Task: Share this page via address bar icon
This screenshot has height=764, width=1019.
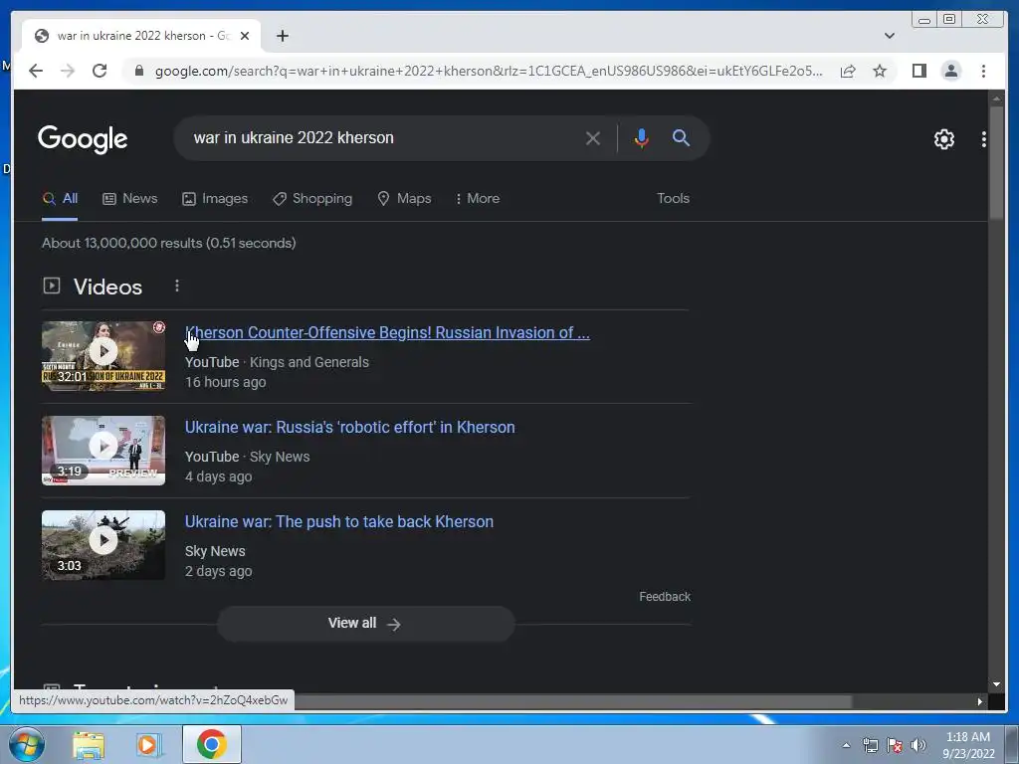Action: coord(848,71)
